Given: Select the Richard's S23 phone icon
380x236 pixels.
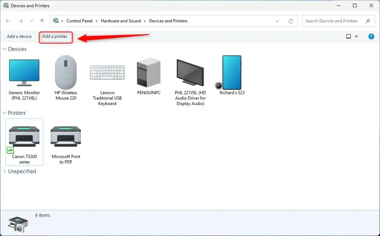Looking at the screenshot, I should [232, 73].
